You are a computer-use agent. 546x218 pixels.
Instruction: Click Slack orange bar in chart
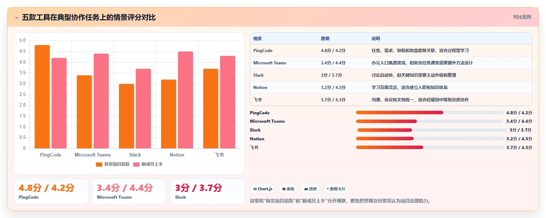click(x=127, y=116)
